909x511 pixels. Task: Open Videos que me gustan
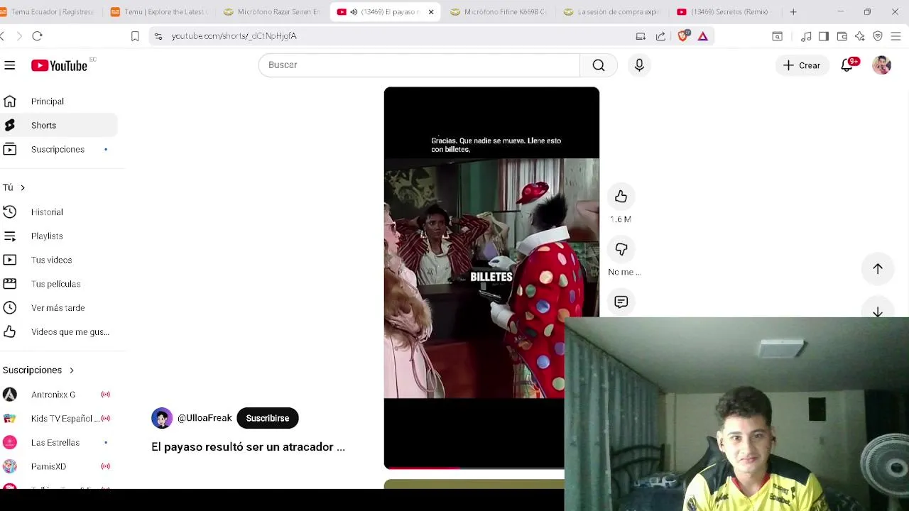(59, 332)
